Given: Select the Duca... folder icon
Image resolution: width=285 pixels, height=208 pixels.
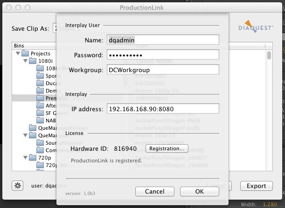Looking at the screenshot, I should tap(40, 83).
